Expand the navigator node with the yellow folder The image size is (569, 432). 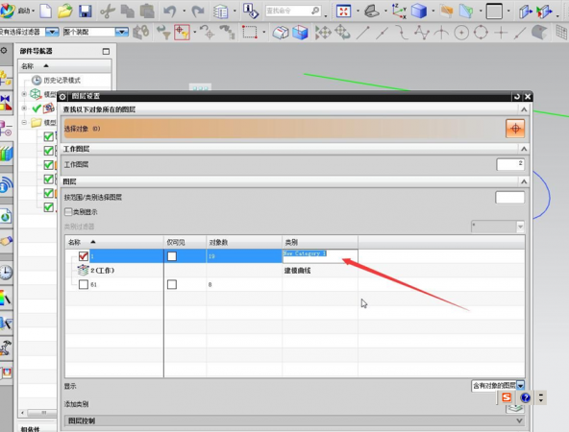tap(24, 123)
